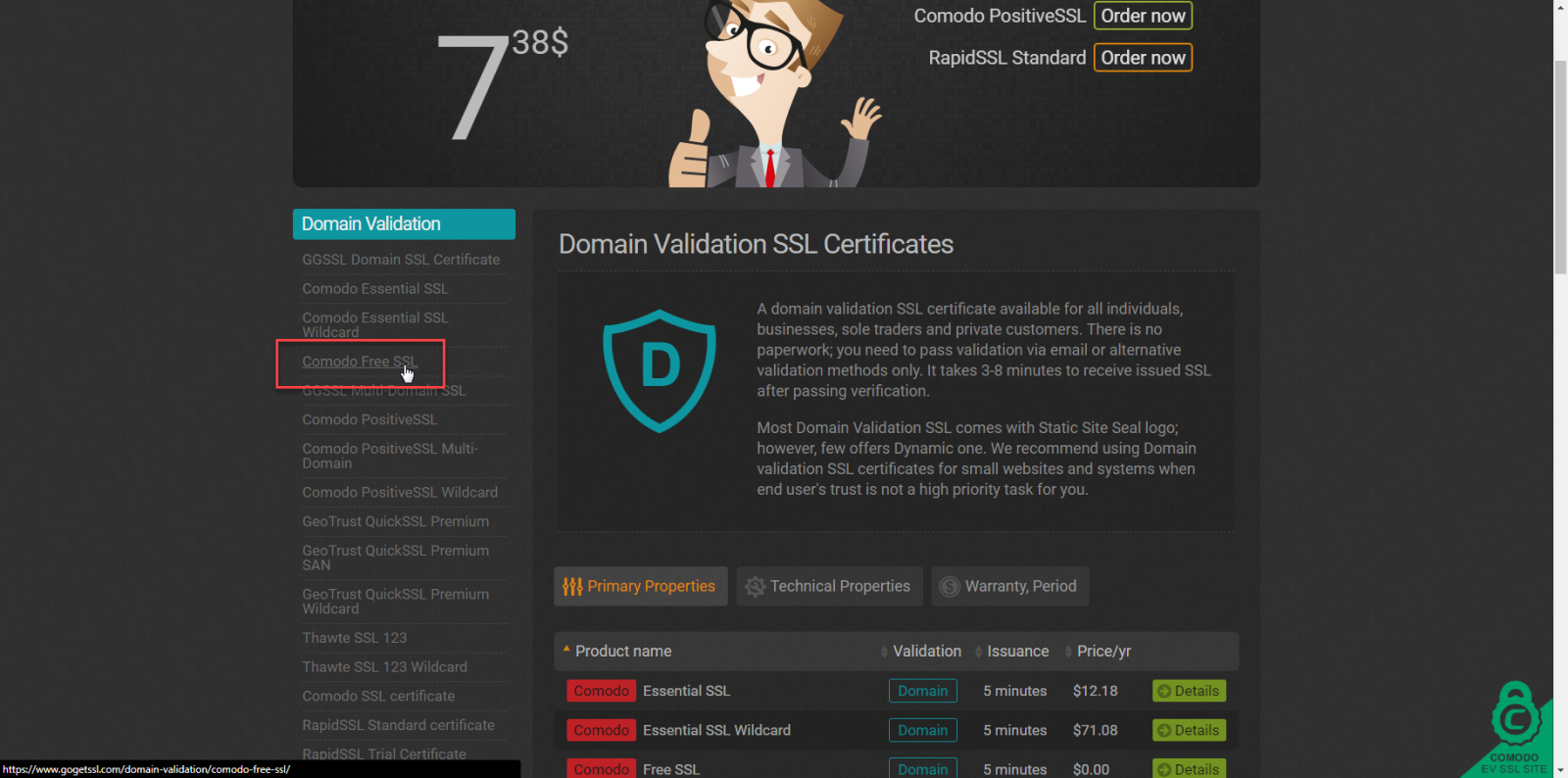Open Details for Free SSL

(1189, 768)
